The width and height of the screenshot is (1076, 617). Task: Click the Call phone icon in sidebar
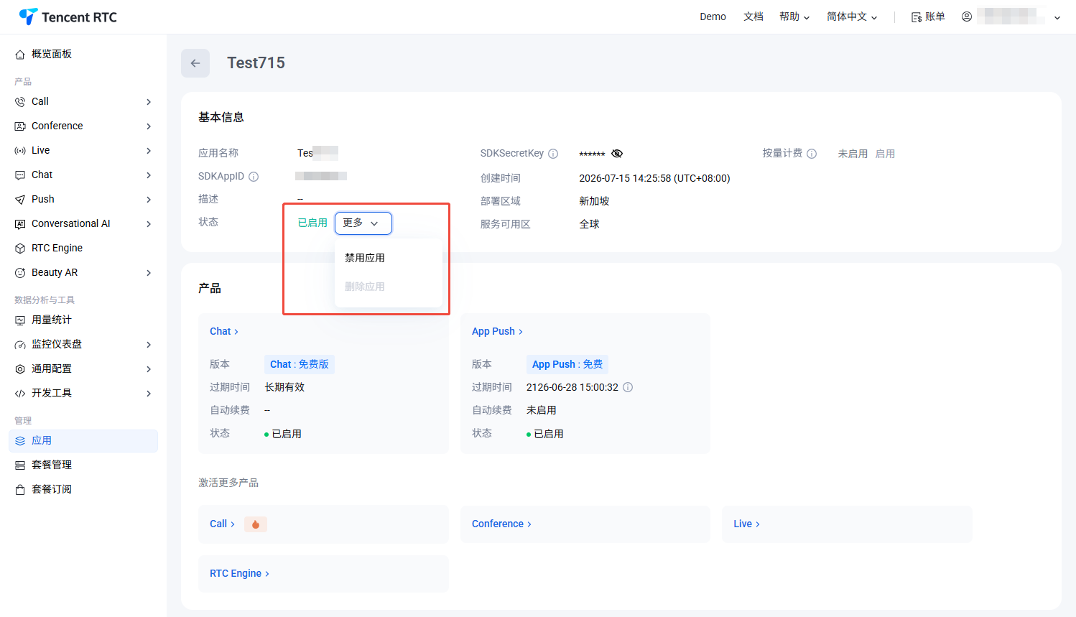(20, 102)
